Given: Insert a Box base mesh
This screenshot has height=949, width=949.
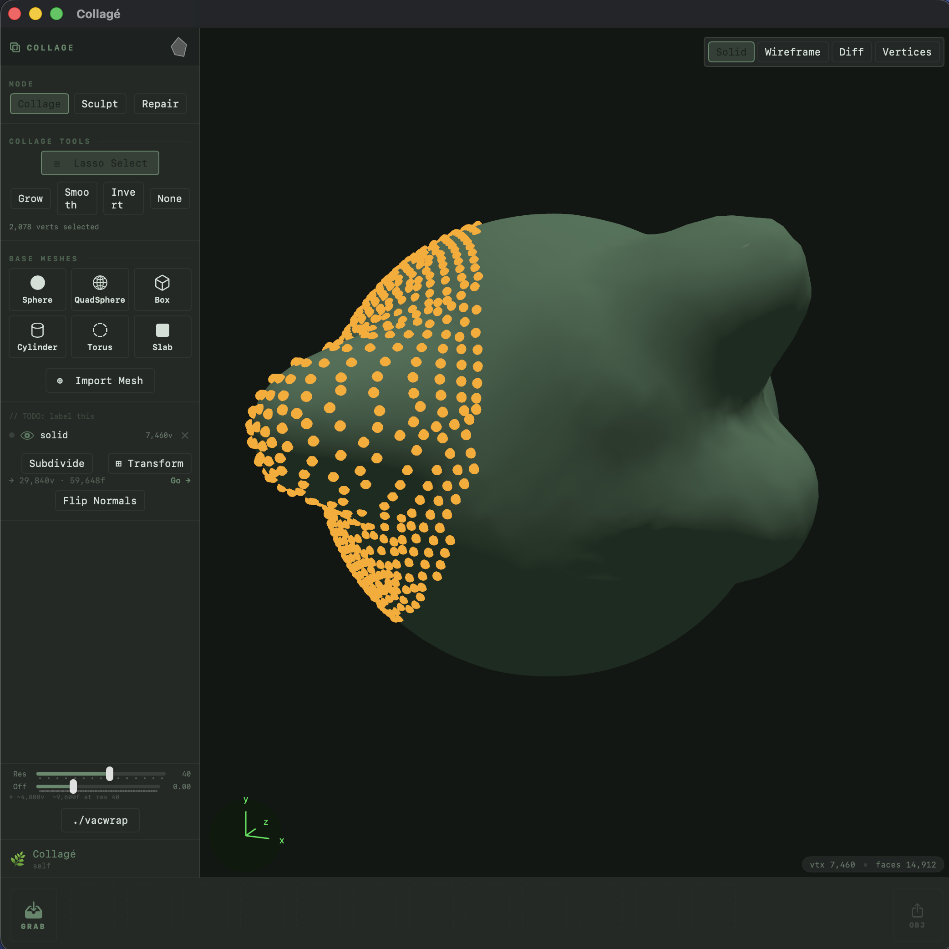Looking at the screenshot, I should tap(162, 289).
